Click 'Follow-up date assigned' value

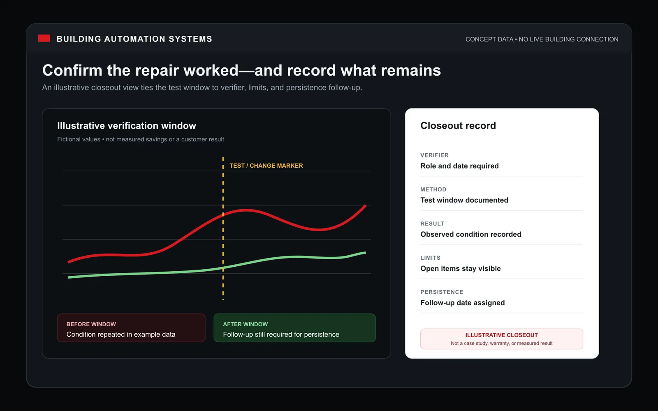pyautogui.click(x=463, y=303)
